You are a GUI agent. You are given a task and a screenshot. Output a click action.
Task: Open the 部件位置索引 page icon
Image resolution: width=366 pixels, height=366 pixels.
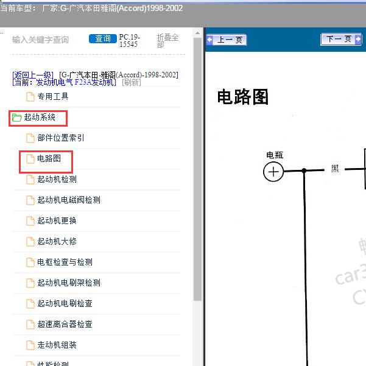coord(30,138)
